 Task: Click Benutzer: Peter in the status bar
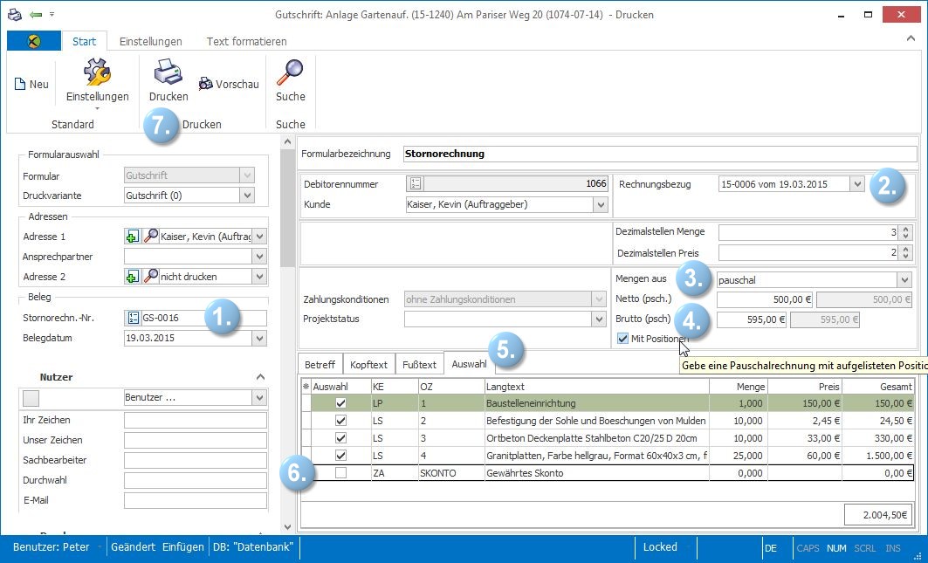point(51,547)
